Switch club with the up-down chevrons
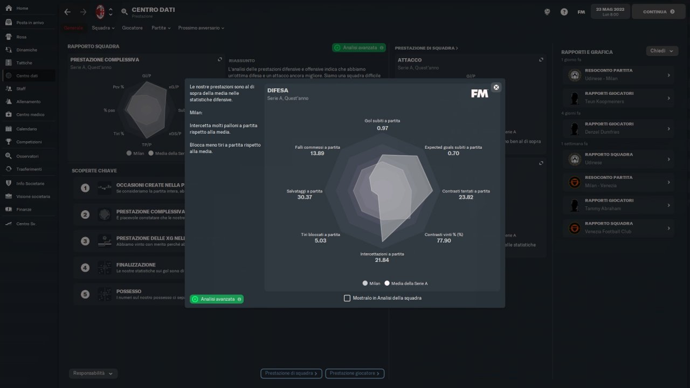Image resolution: width=690 pixels, height=388 pixels. 111,12
